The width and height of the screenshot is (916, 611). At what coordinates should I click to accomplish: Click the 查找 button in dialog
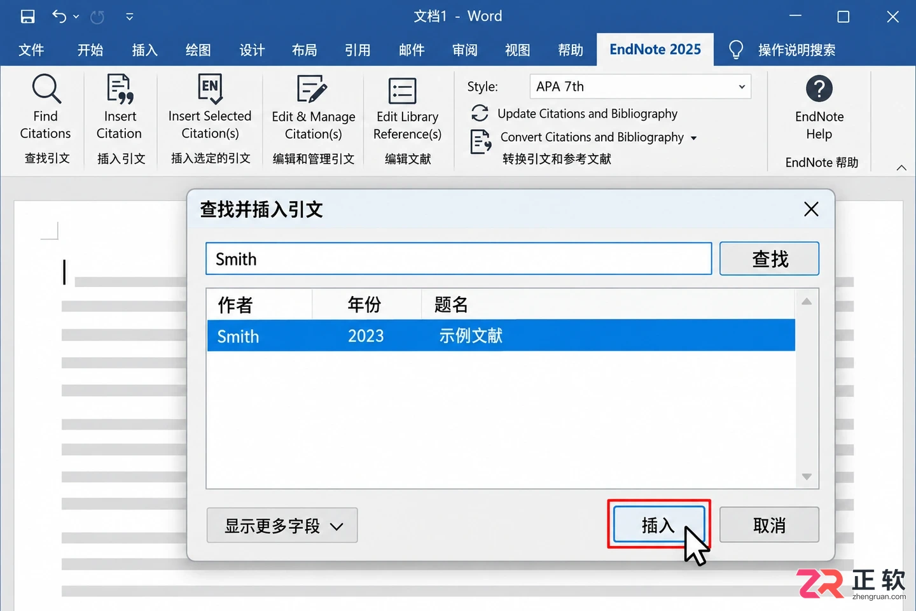770,258
